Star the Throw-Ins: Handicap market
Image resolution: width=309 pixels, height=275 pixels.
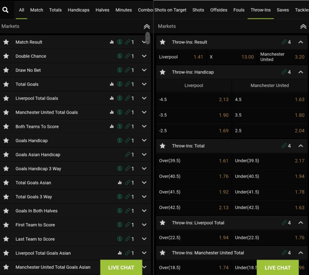point(162,72)
